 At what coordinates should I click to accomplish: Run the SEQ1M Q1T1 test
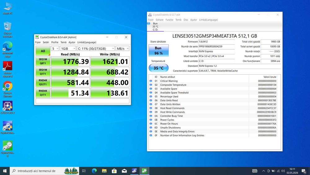point(43,72)
